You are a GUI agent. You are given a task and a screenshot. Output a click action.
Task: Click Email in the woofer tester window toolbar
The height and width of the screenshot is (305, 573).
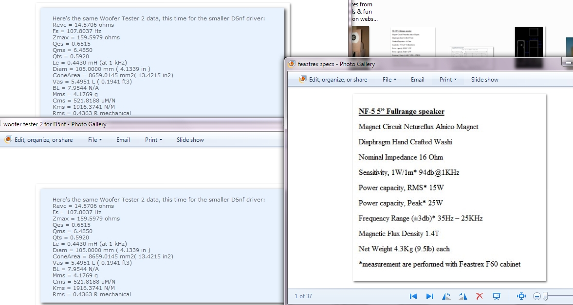(123, 139)
